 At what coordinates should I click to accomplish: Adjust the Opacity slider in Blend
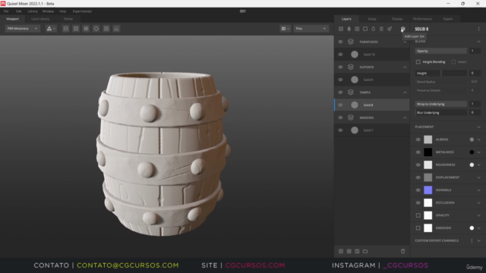[441, 51]
